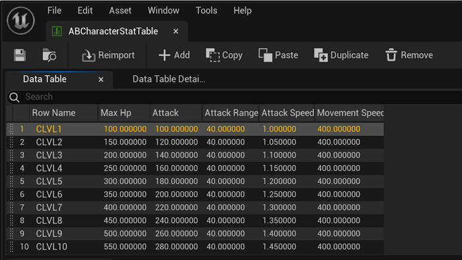Click the Attack Speed column header
This screenshot has width=462, height=260.
coord(287,113)
